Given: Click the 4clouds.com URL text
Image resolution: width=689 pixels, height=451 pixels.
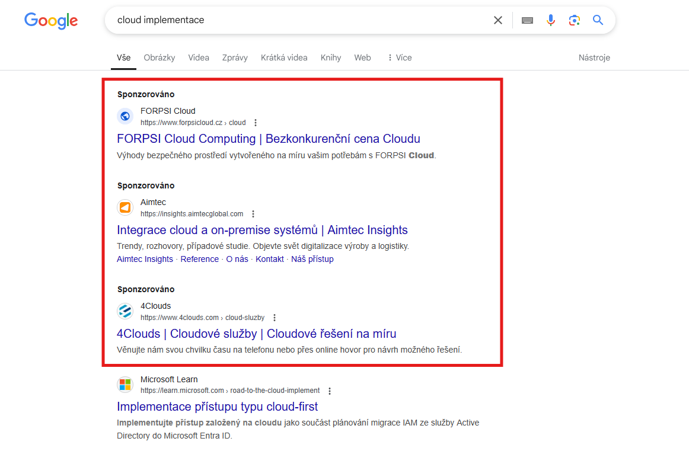Looking at the screenshot, I should (x=203, y=318).
